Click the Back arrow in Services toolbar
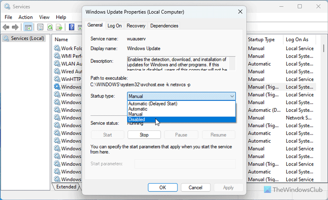Screen dimensions: 328x200 pos(6,27)
